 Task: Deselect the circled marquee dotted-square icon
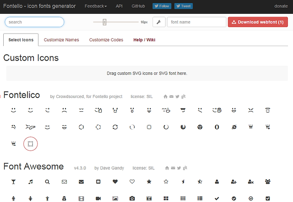coord(31,144)
